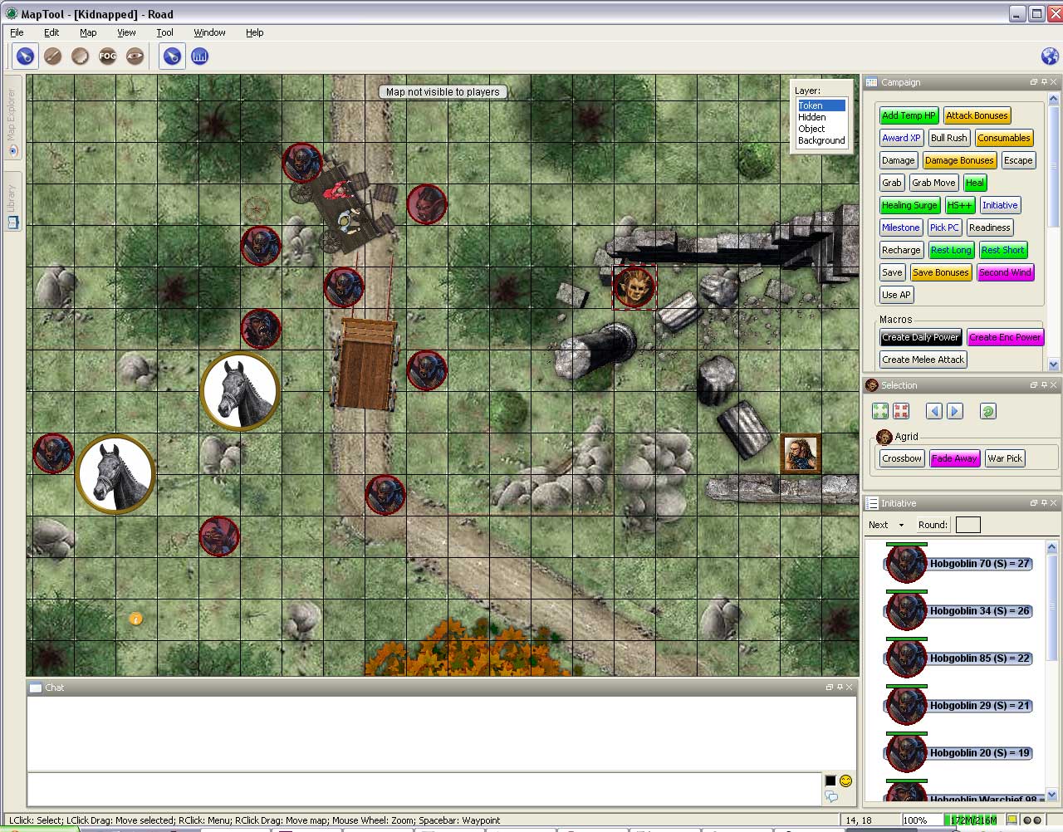Open the Library side tab
The width and height of the screenshot is (1063, 832).
click(12, 203)
